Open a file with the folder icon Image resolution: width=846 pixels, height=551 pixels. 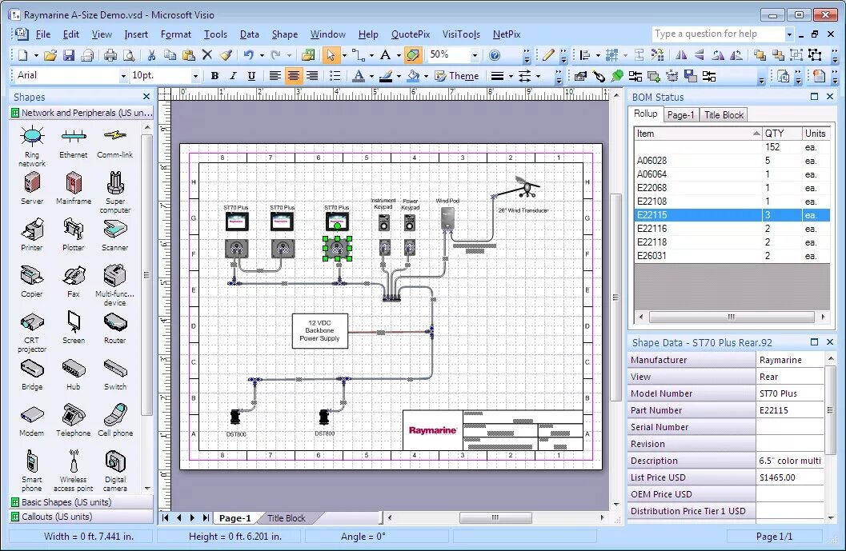tap(50, 55)
